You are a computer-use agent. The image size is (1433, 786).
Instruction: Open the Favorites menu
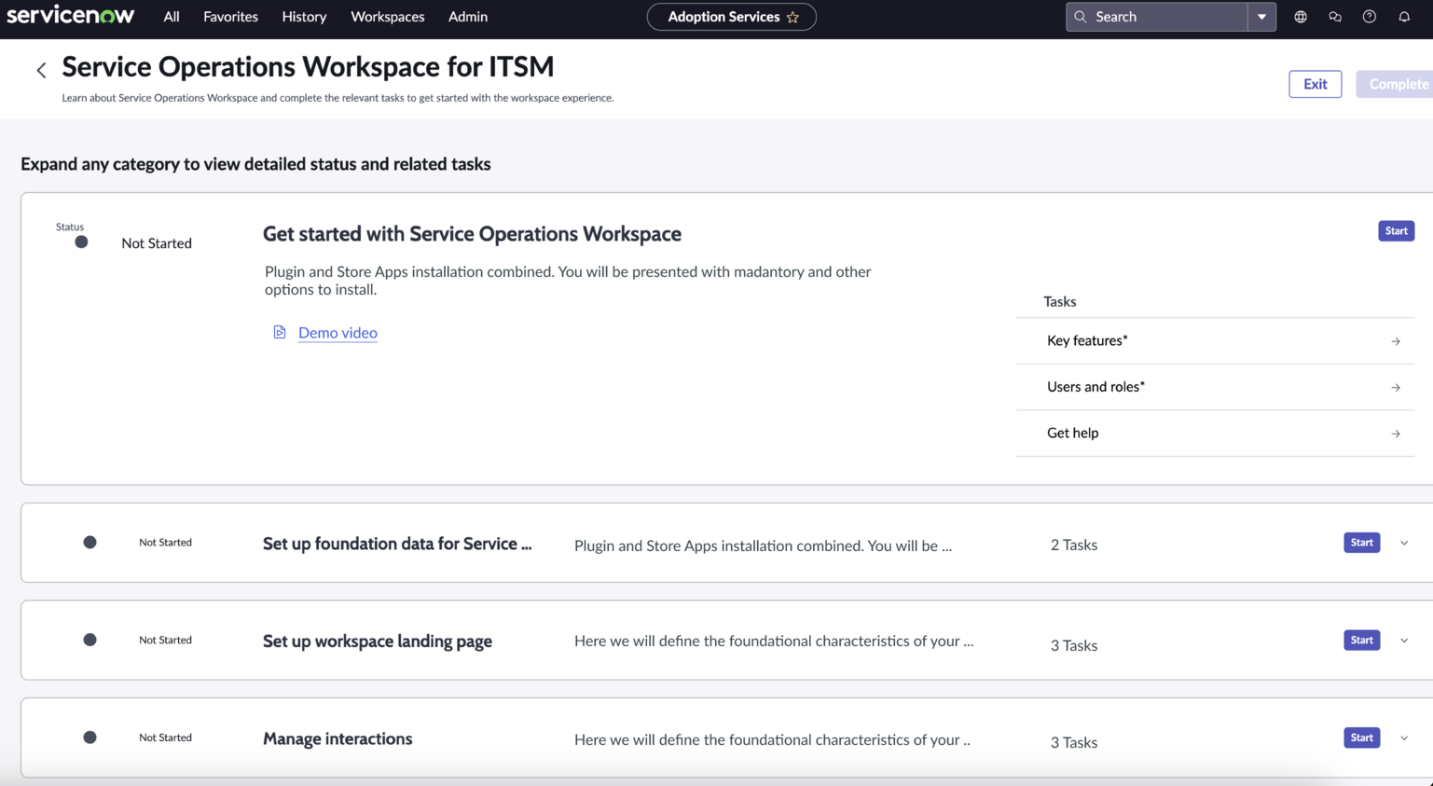click(x=230, y=17)
